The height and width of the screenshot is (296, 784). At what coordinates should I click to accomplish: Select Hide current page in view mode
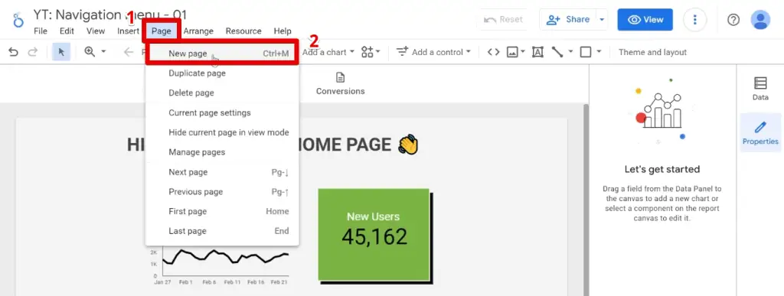pyautogui.click(x=222, y=132)
